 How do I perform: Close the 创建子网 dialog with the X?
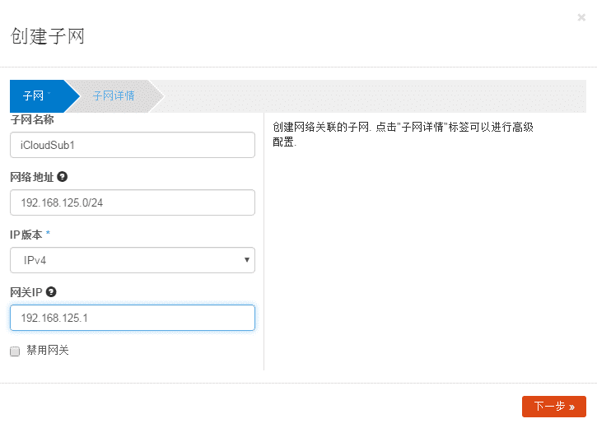pos(581,17)
